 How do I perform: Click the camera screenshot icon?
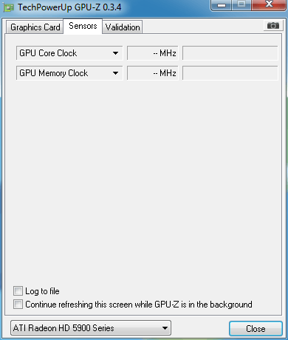pos(272,26)
